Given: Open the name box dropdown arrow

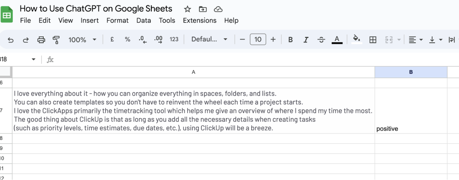Looking at the screenshot, I should (x=33, y=60).
